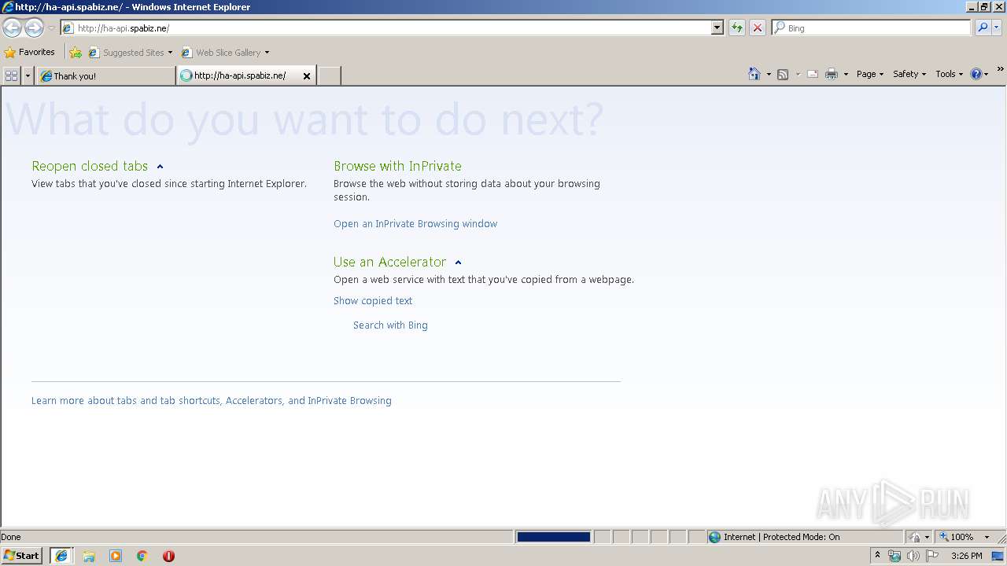This screenshot has width=1007, height=566.
Task: Close the ha-api.spabiz.ne tab
Action: click(307, 76)
